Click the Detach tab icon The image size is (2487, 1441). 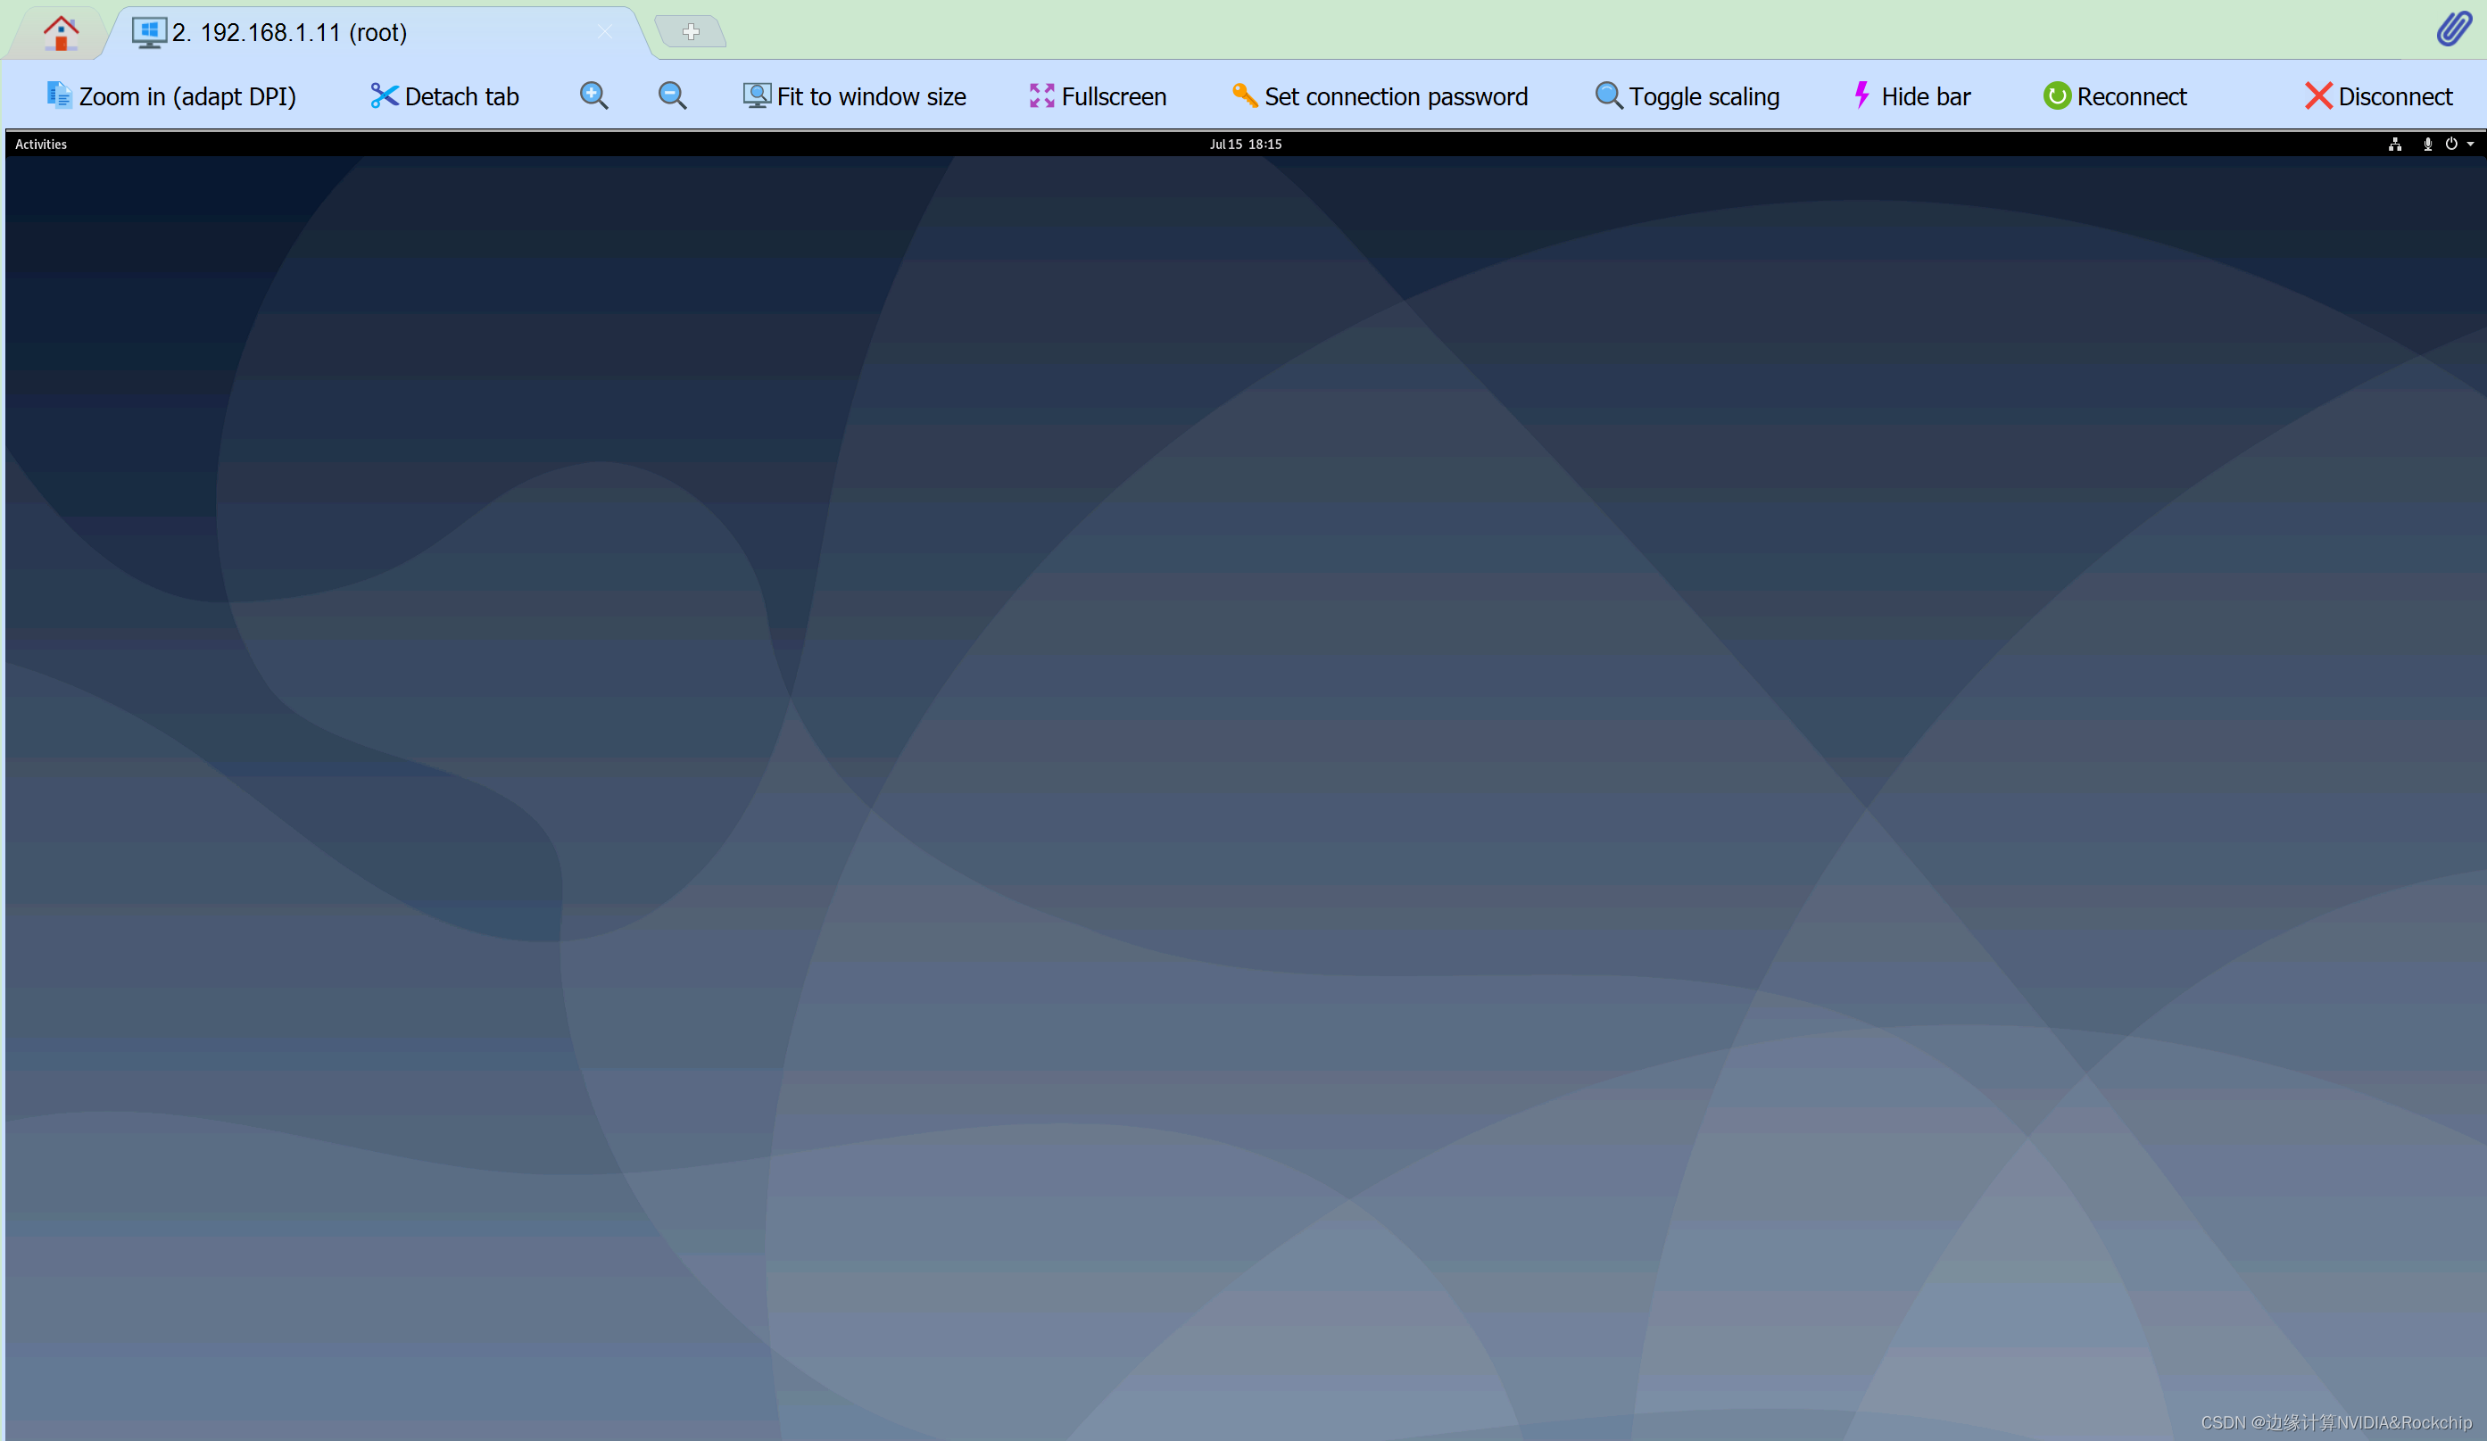(x=383, y=96)
